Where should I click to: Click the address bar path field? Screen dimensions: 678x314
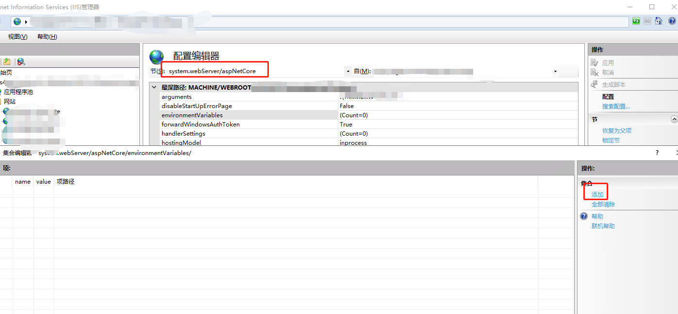pyautogui.click(x=320, y=21)
